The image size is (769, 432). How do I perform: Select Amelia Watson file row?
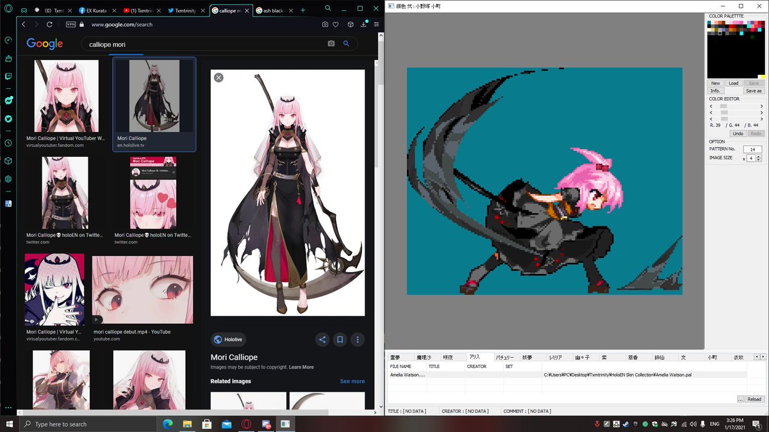[567, 375]
